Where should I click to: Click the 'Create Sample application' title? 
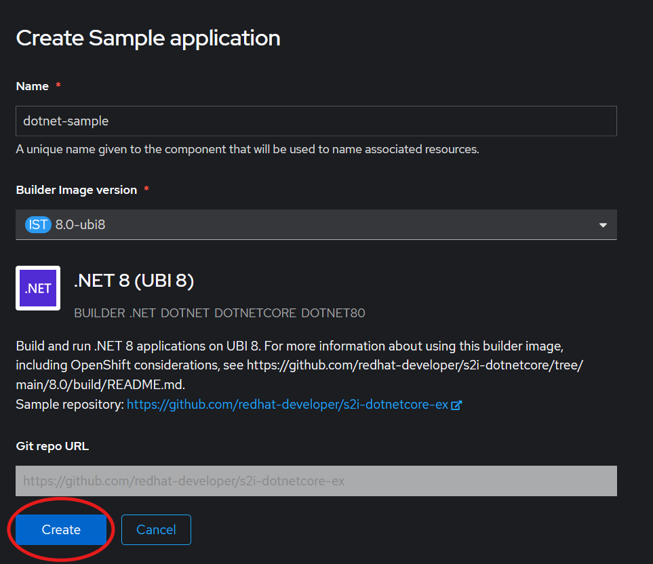(149, 38)
